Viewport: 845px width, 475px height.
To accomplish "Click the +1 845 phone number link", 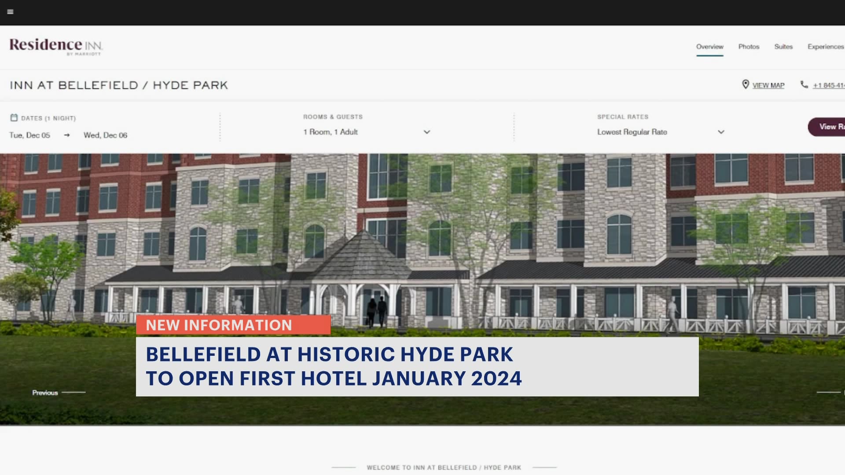I will (x=827, y=85).
